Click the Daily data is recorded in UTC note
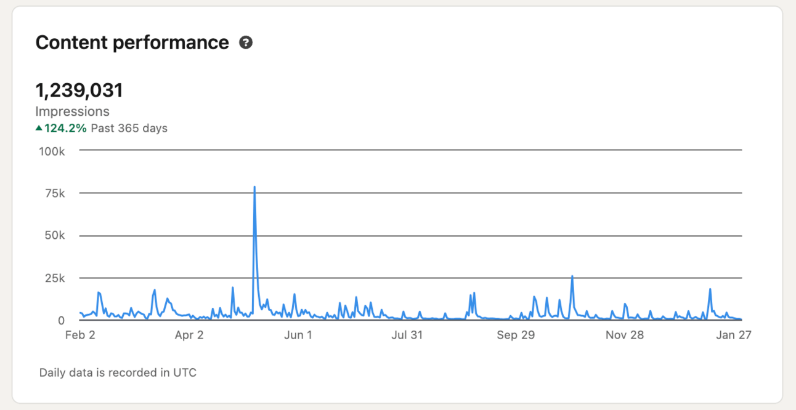 pyautogui.click(x=118, y=372)
